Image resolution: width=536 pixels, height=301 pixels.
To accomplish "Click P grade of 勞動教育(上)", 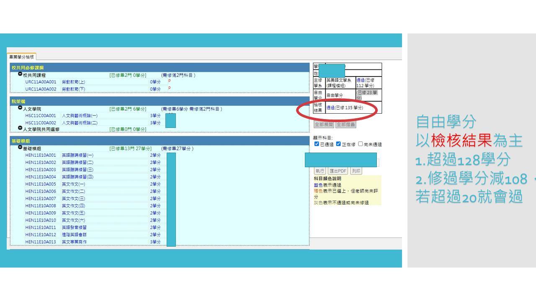I will coord(170,81).
